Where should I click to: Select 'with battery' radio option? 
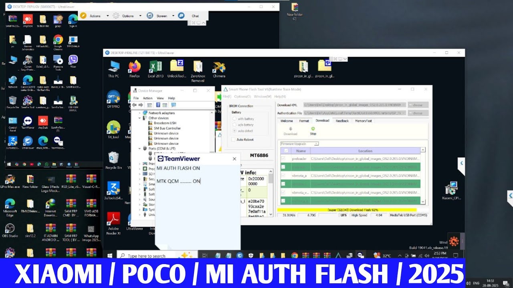(234, 119)
